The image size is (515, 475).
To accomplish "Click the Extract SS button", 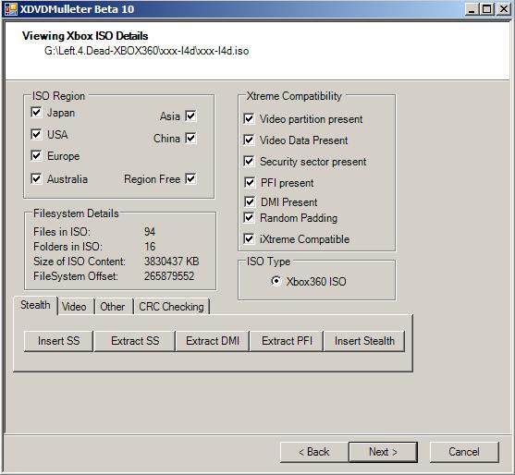I will (x=135, y=341).
